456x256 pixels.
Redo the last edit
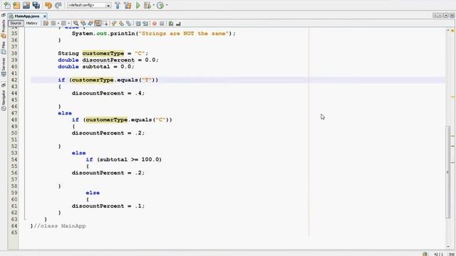coord(58,5)
